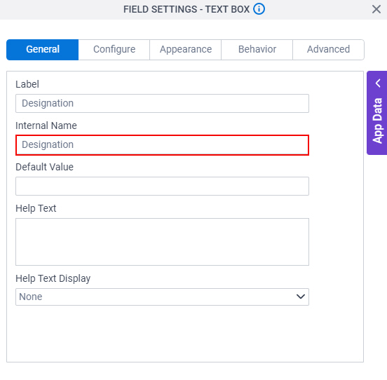Click the Default Value caption text
Viewport: 387px width, 380px height.
tap(44, 167)
